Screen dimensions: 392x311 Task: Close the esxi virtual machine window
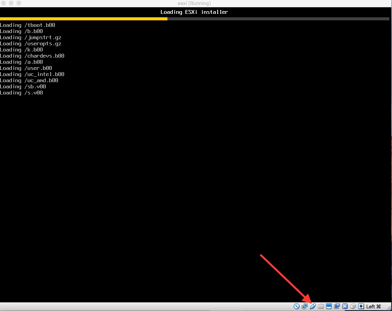click(x=3, y=3)
